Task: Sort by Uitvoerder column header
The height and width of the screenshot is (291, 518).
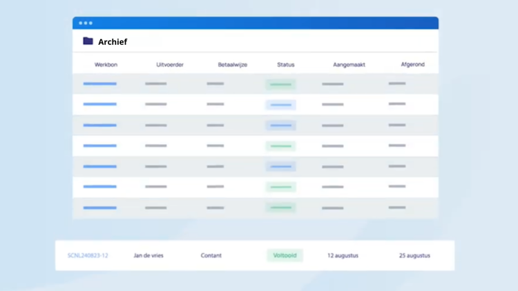Action: pyautogui.click(x=170, y=65)
